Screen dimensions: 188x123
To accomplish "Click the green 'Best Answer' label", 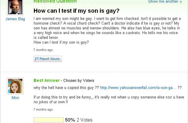I will pyautogui.click(x=47, y=81).
